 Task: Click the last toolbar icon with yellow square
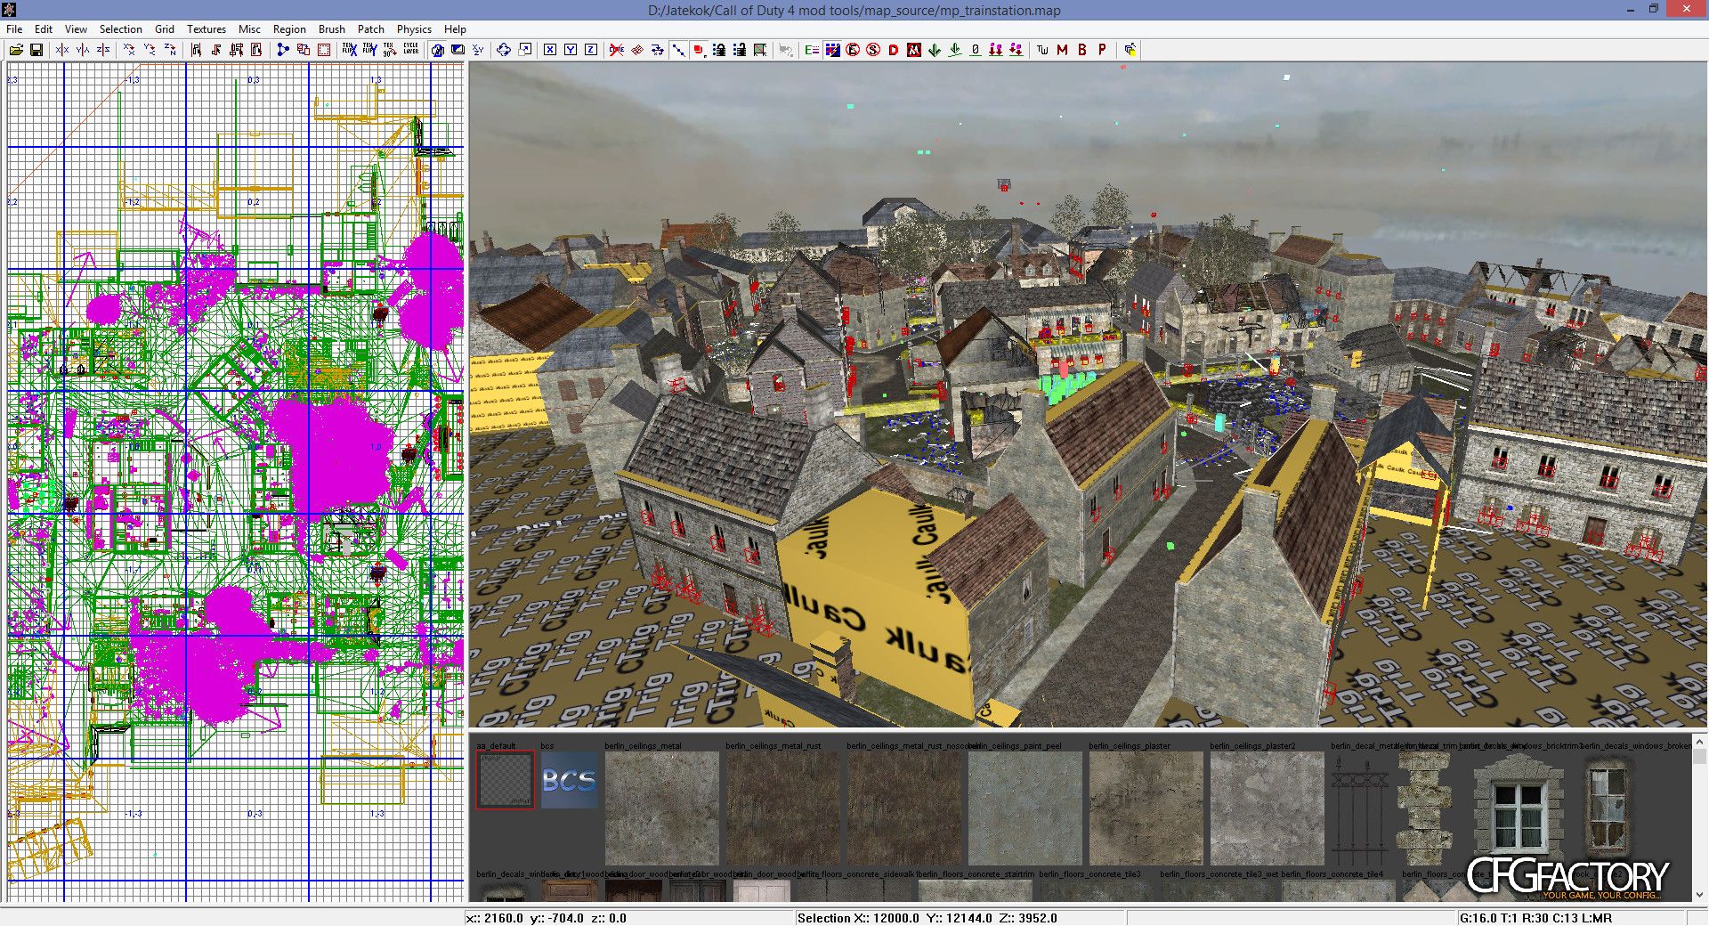(1130, 50)
